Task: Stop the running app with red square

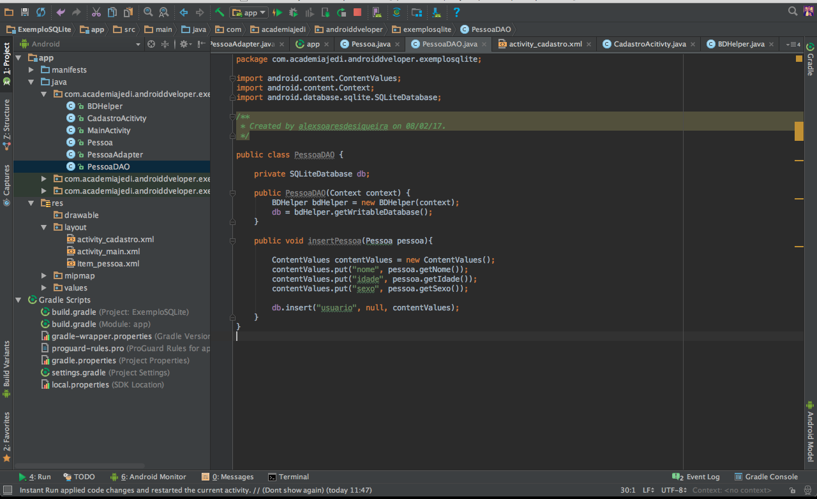Action: point(357,12)
